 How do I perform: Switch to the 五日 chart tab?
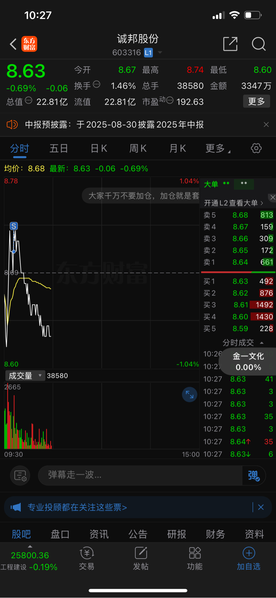pos(59,149)
